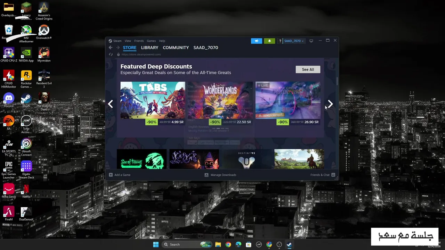Switch Steam to Big Picture mode
The image size is (445, 250).
click(x=311, y=41)
